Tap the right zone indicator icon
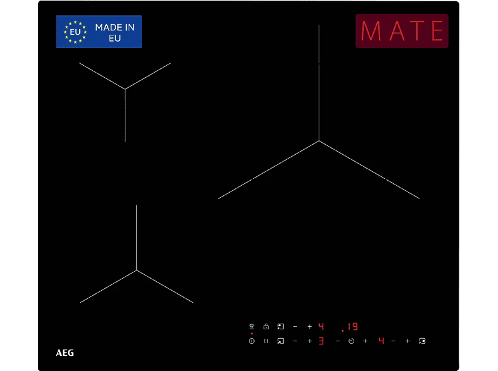498x371 pixels. pyautogui.click(x=422, y=341)
